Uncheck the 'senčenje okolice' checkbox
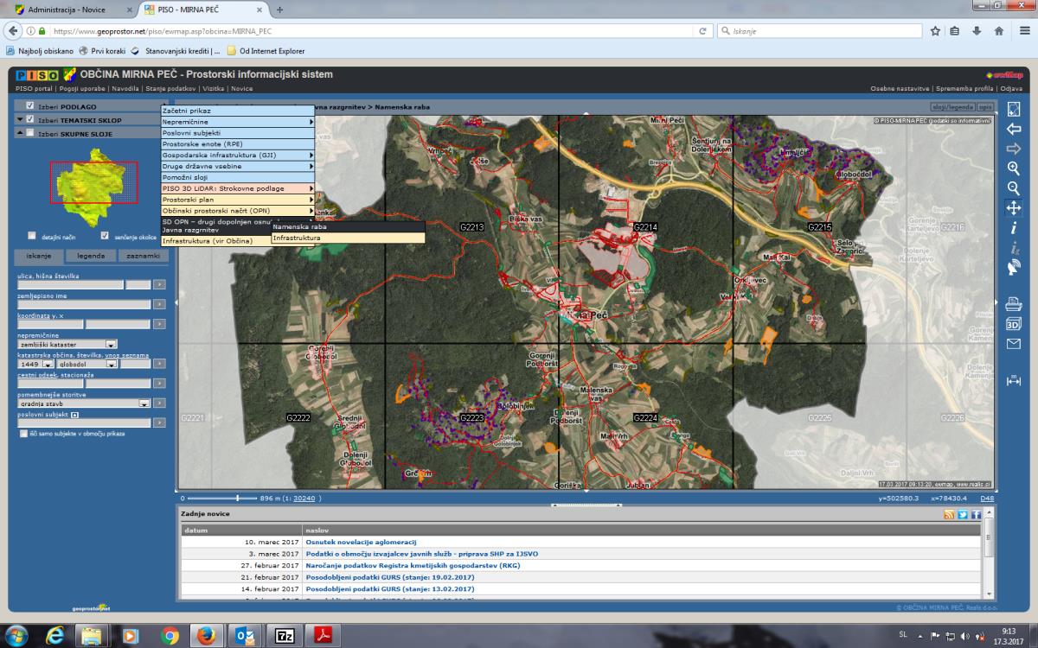 [x=105, y=235]
